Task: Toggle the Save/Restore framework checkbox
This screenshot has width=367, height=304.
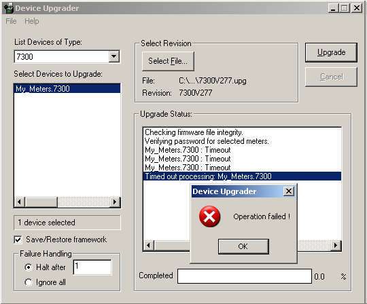Action: pos(18,240)
